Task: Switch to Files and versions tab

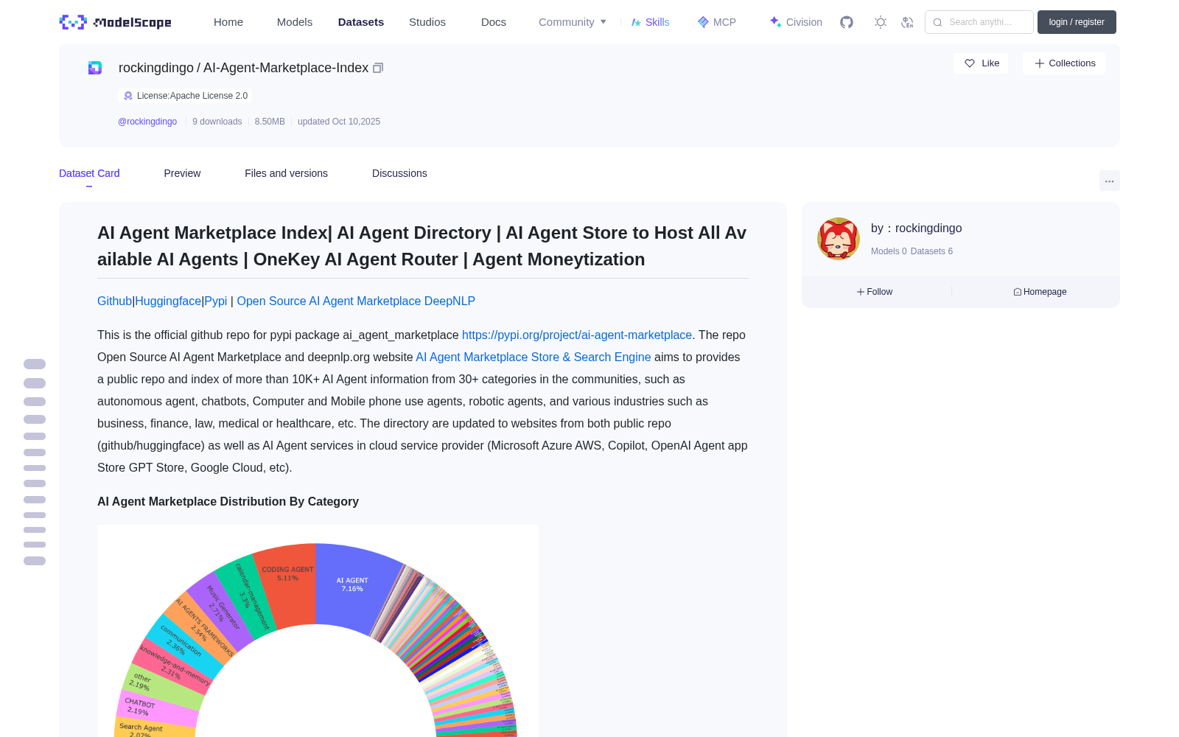Action: [x=286, y=173]
